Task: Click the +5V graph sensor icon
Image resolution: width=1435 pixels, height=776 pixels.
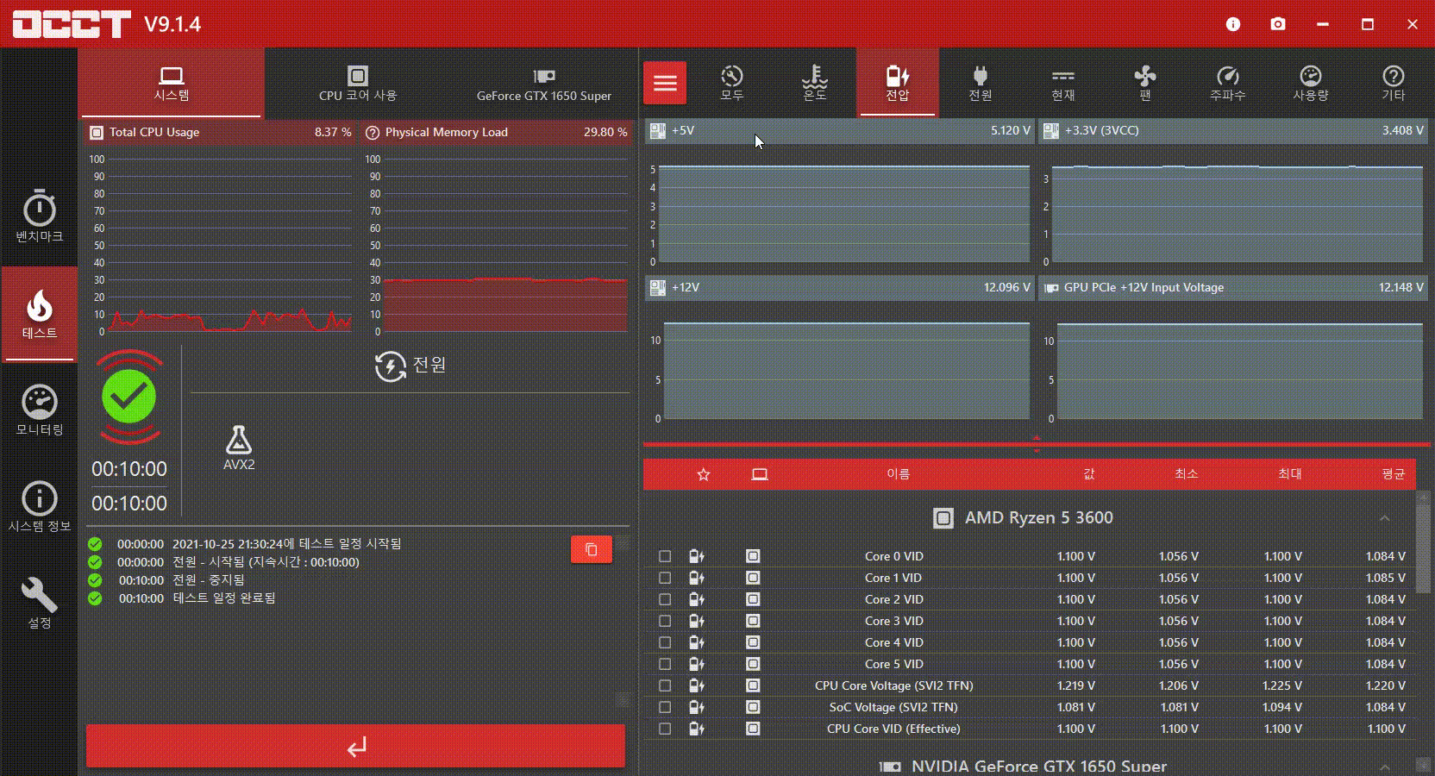Action: (658, 131)
